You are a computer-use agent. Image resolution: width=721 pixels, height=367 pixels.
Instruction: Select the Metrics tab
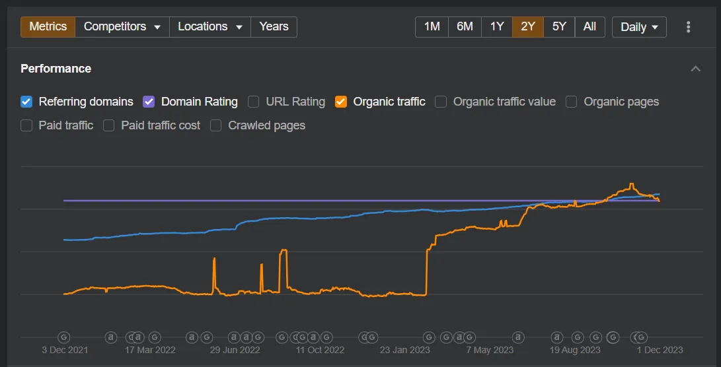coord(48,27)
